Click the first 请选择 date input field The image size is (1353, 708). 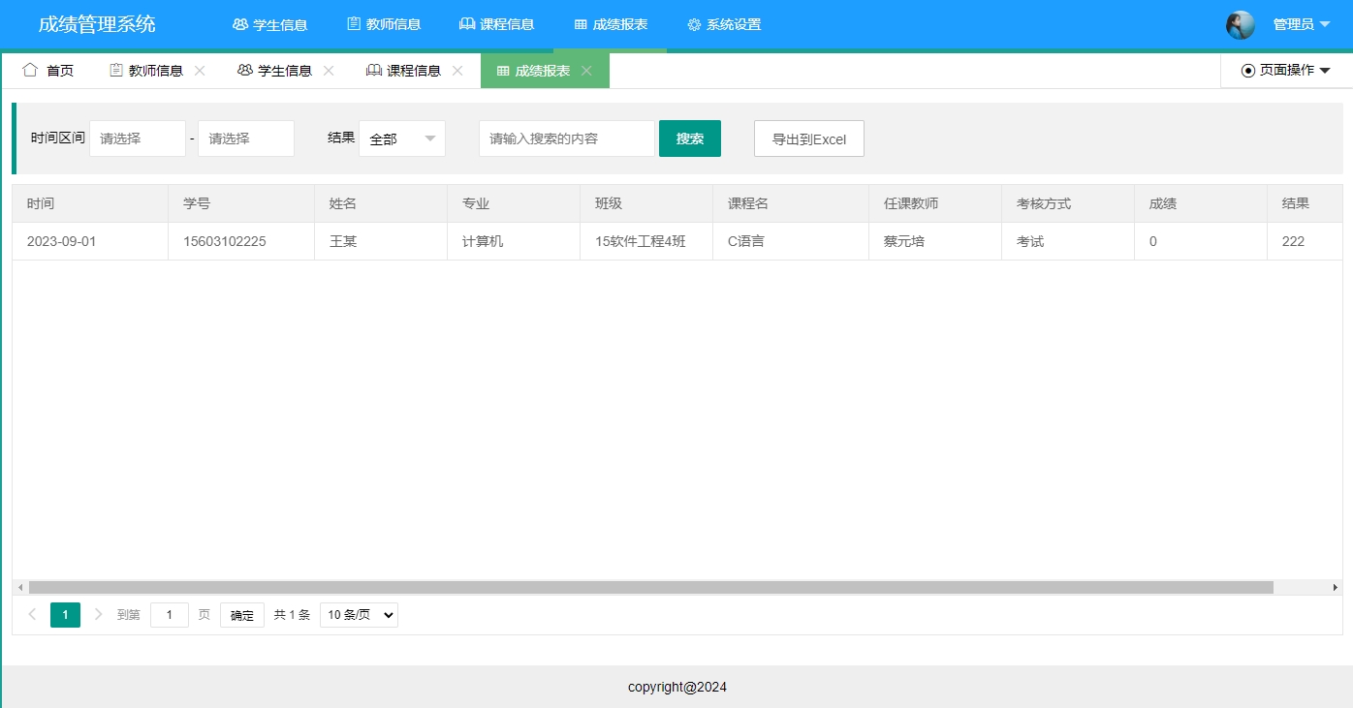[137, 138]
